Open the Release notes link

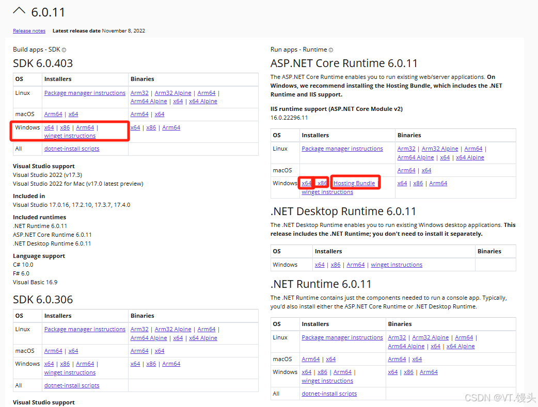(29, 31)
